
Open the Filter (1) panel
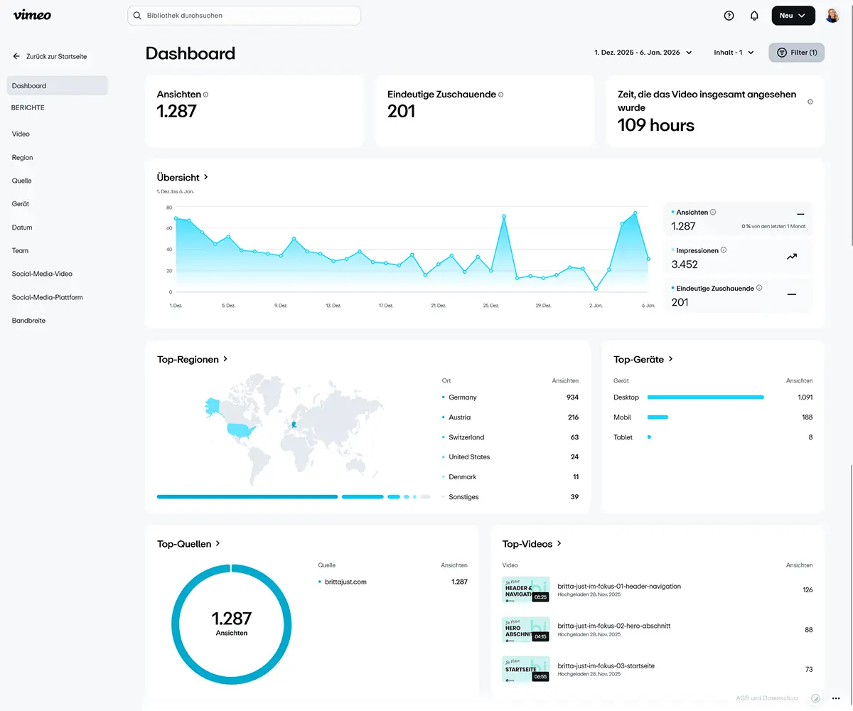[796, 52]
